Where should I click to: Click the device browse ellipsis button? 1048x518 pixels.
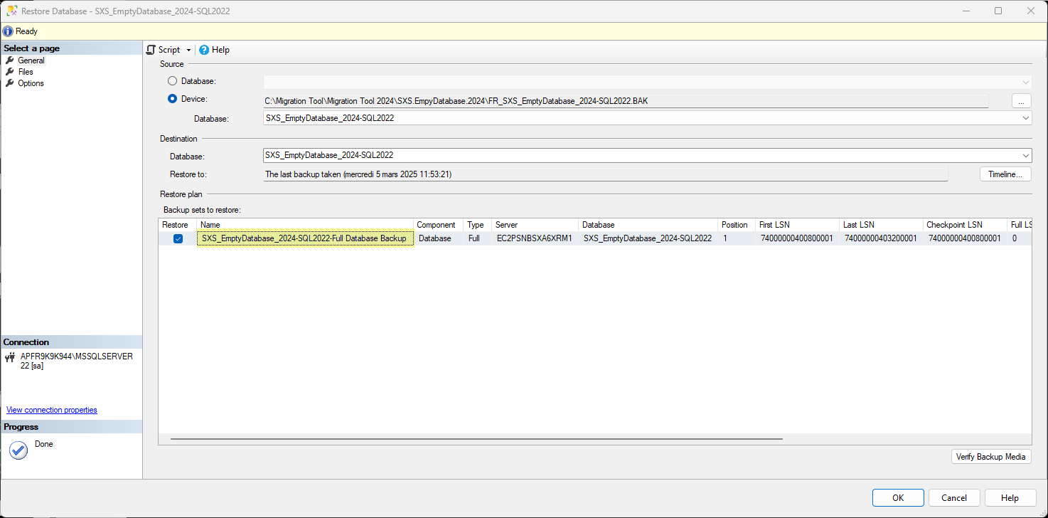1020,101
